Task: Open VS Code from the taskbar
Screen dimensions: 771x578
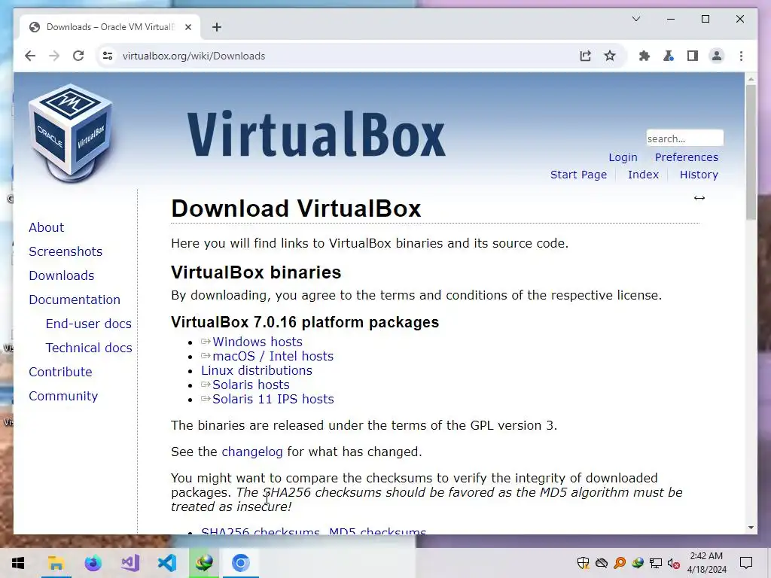Action: tap(166, 563)
